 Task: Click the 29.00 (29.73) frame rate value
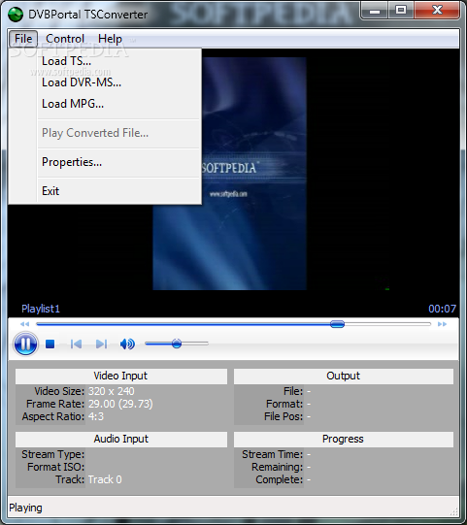[x=120, y=404]
